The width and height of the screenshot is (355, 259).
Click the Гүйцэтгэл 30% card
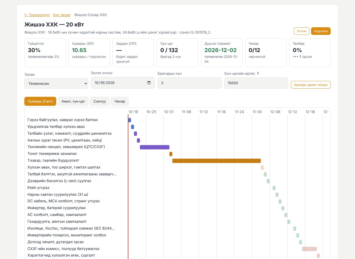pos(45,53)
